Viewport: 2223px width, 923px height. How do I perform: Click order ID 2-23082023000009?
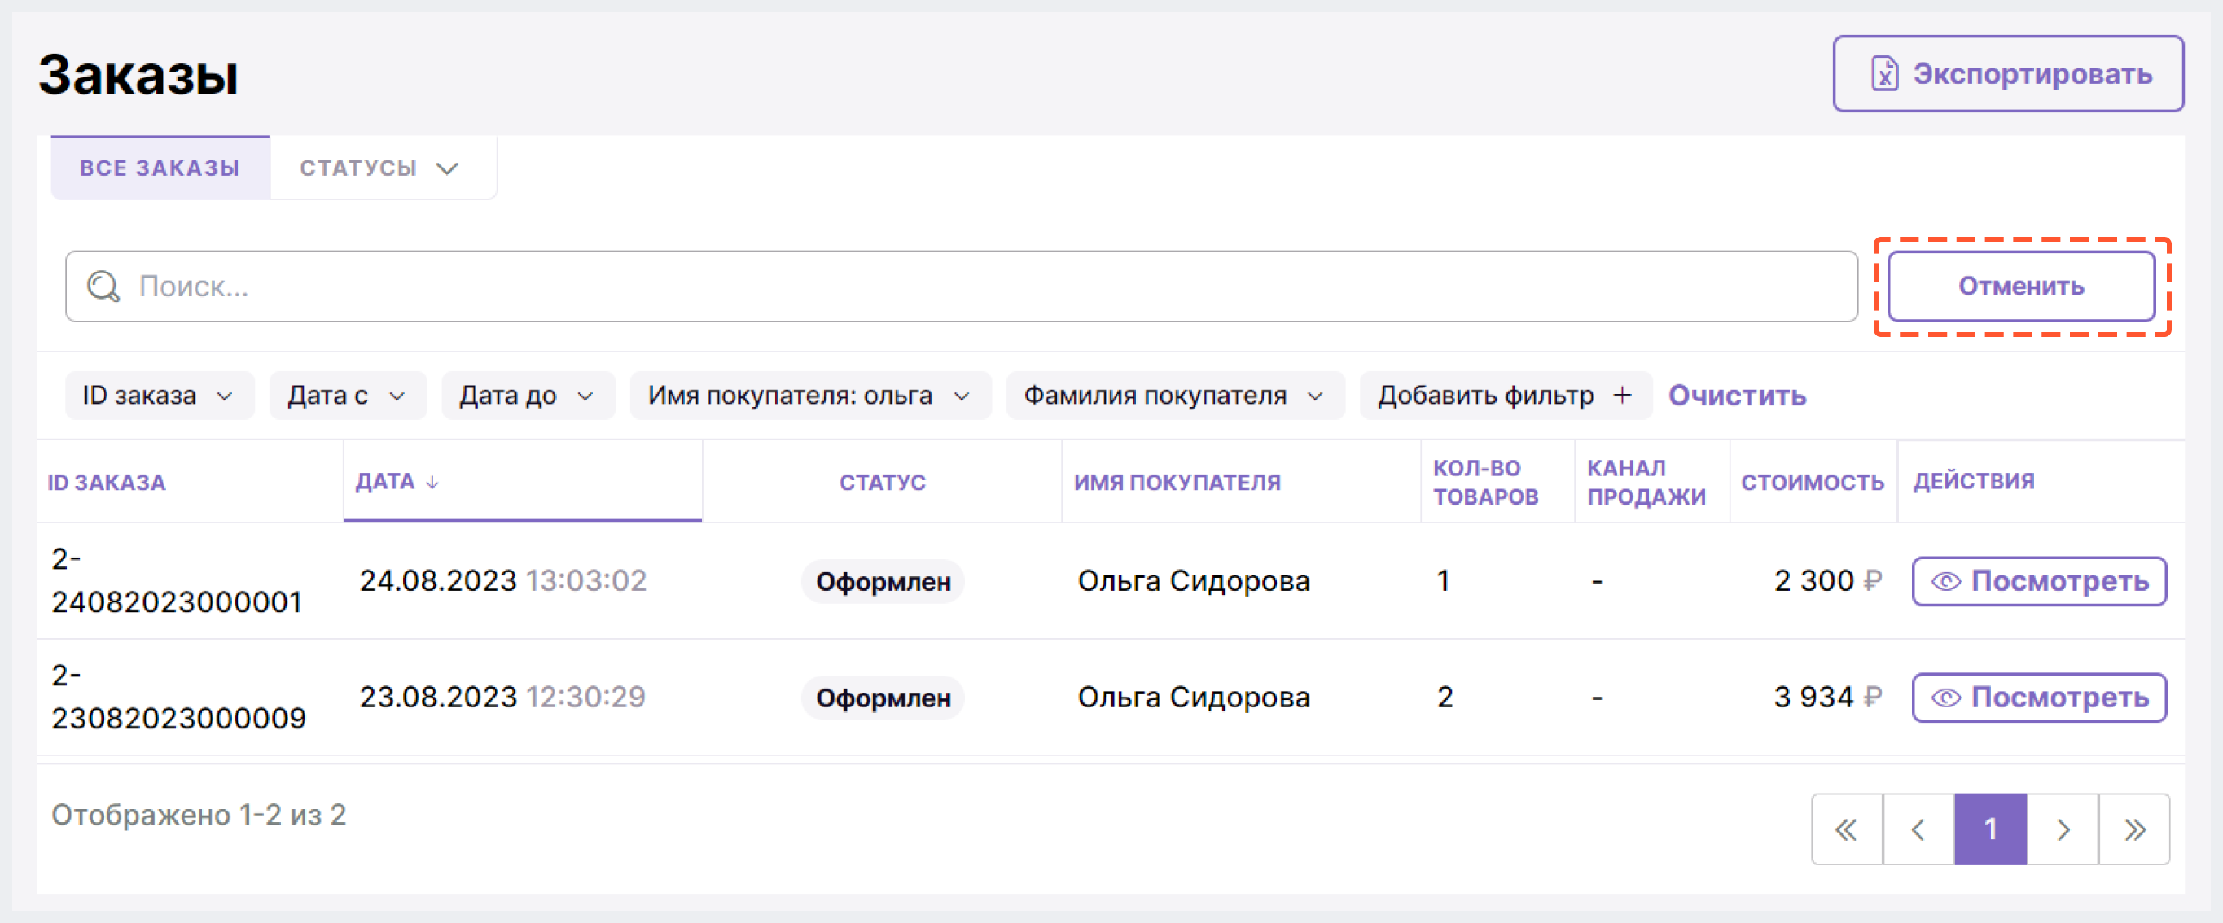(178, 696)
